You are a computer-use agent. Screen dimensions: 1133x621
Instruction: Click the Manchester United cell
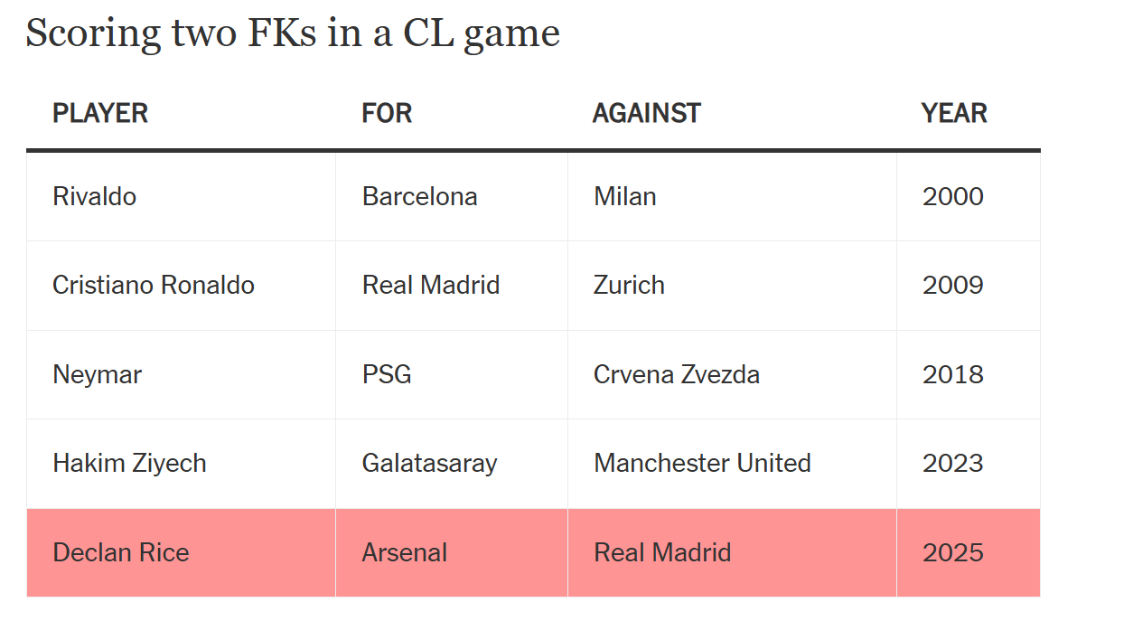click(733, 464)
